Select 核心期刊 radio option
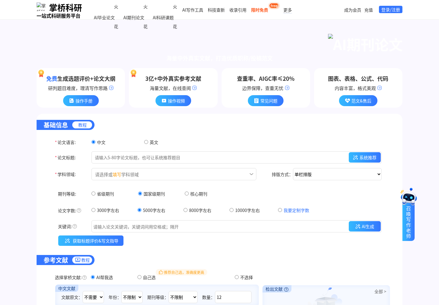Viewport: 439px width, 305px height. (187, 194)
